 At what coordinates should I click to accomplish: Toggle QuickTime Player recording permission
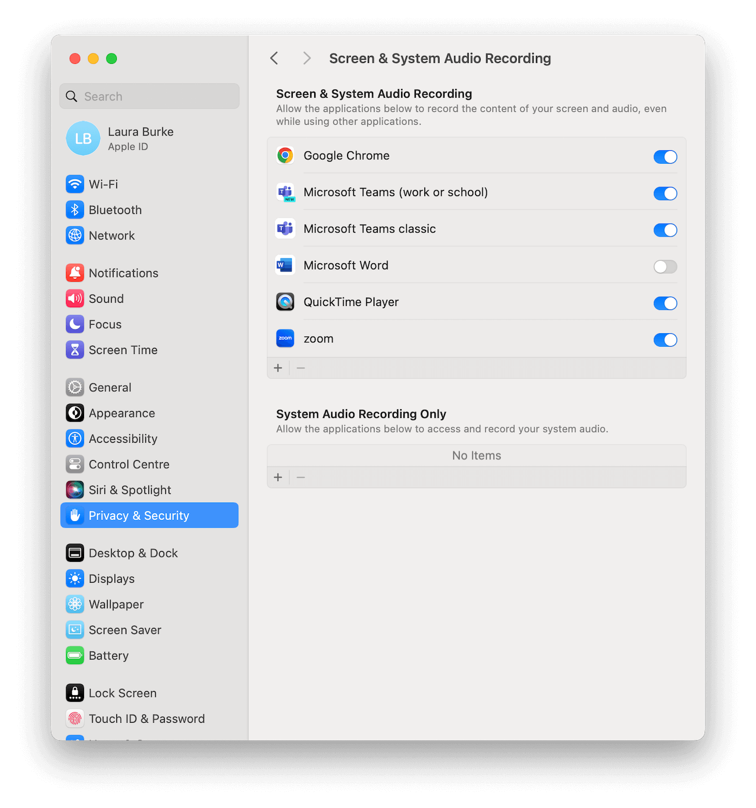coord(665,303)
